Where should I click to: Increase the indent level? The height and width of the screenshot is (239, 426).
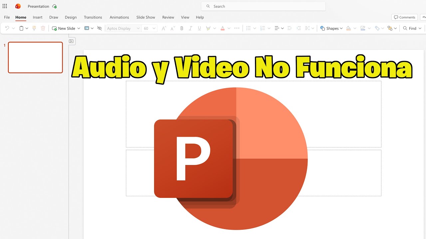tap(299, 28)
